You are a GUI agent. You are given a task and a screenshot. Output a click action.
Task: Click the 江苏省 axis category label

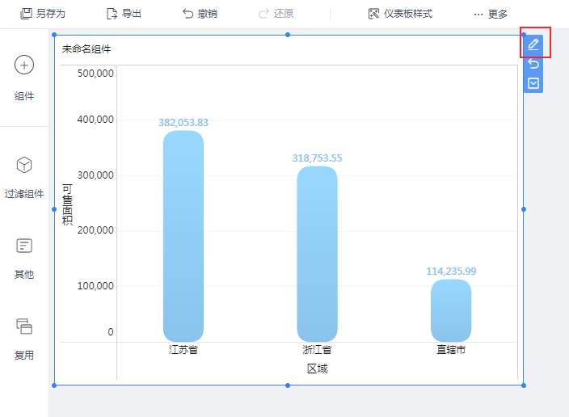(183, 350)
